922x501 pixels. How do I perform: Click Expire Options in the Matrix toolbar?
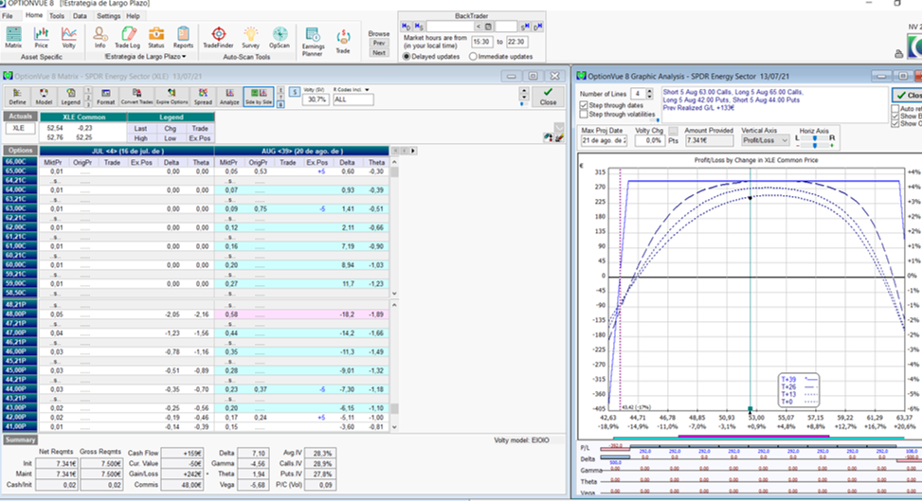[172, 97]
